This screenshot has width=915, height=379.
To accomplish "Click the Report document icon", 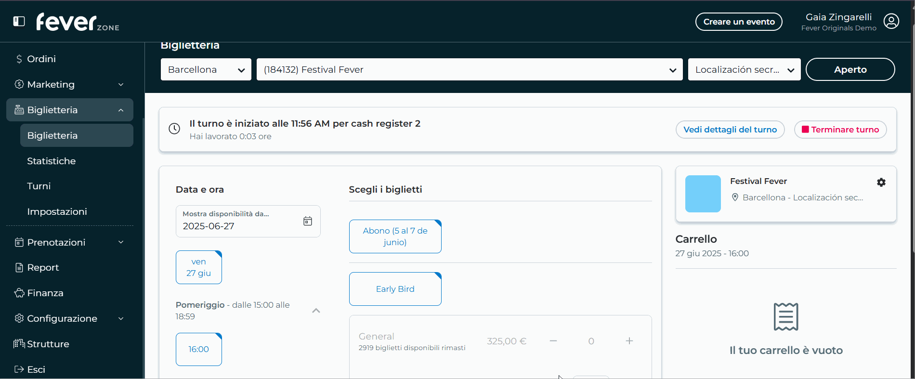I will click(19, 267).
